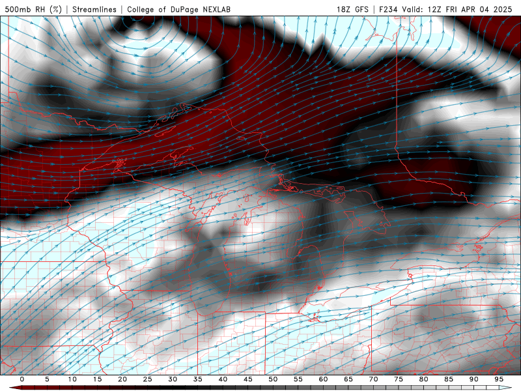Click the colorbar label "35"
The width and height of the screenshot is (521, 391).
pos(198,379)
